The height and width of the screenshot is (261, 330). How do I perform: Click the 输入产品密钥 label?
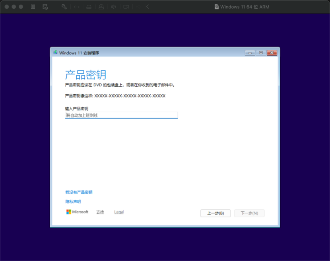point(77,109)
